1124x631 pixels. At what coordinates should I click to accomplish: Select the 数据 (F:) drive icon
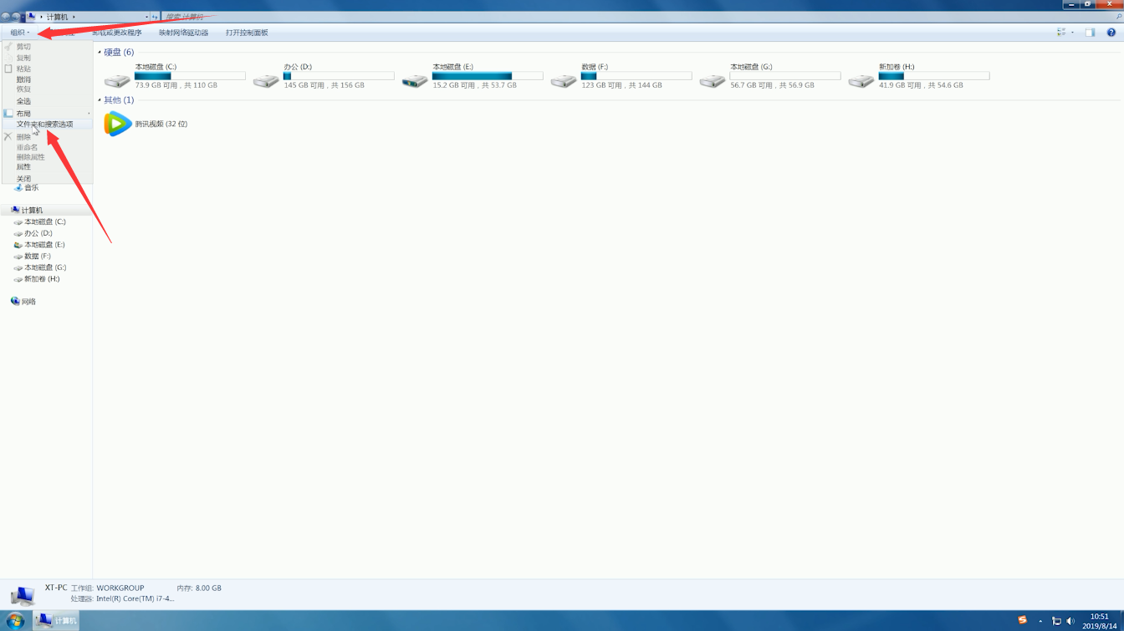pyautogui.click(x=564, y=80)
